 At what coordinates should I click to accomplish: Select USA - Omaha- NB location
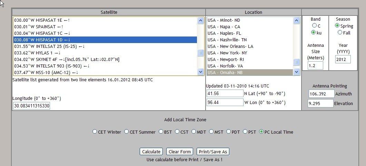pyautogui.click(x=250, y=73)
